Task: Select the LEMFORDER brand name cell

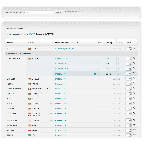Action: (x=37, y=94)
